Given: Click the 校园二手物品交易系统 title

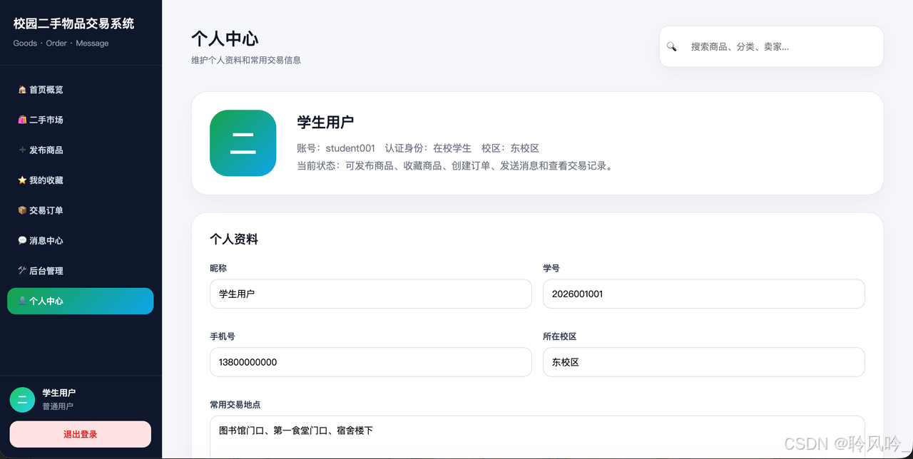Looking at the screenshot, I should coord(73,24).
